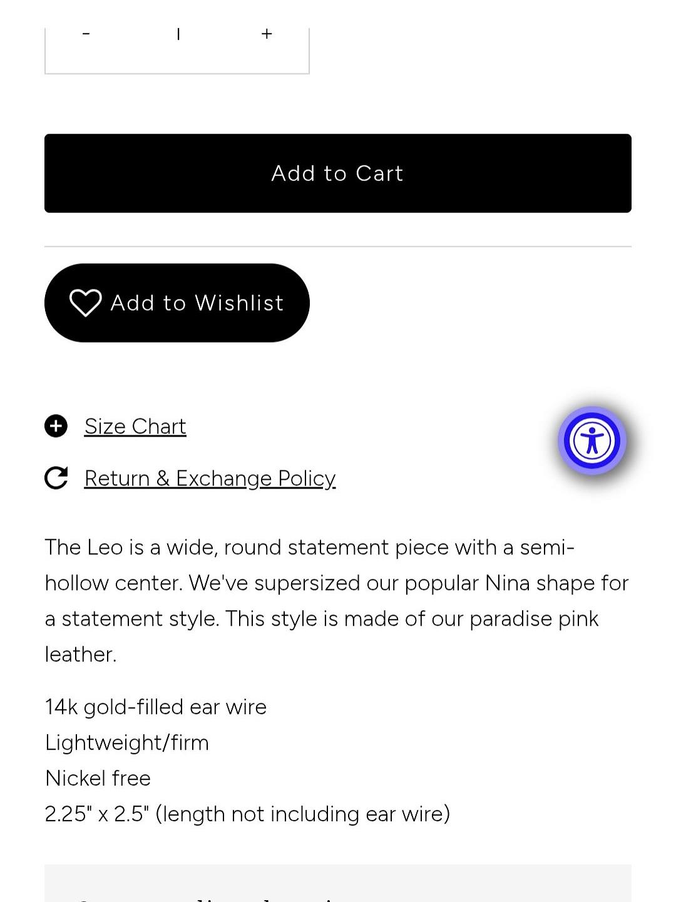Add the Leo earrings to cart
Image resolution: width=676 pixels, height=902 pixels.
click(x=338, y=174)
